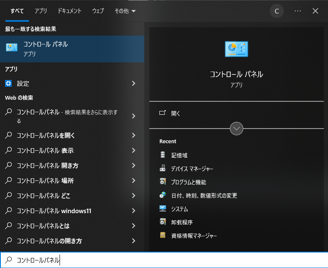
Task: Select web suggestion コントロールパネル windows11
Action: (54, 211)
